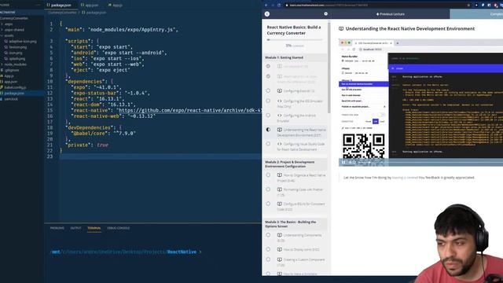Image resolution: width=503 pixels, height=283 pixels.
Task: Select the OUTPUT panel tab
Action: coord(75,228)
